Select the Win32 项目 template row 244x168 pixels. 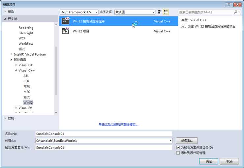tap(119, 31)
